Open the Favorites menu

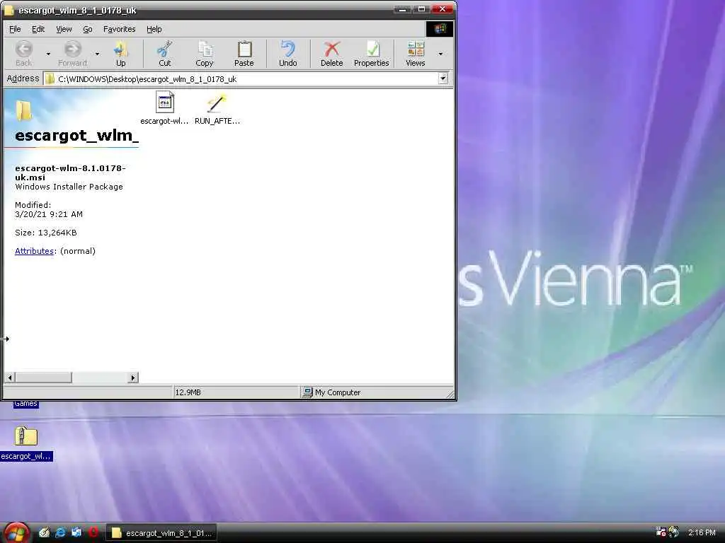point(119,29)
